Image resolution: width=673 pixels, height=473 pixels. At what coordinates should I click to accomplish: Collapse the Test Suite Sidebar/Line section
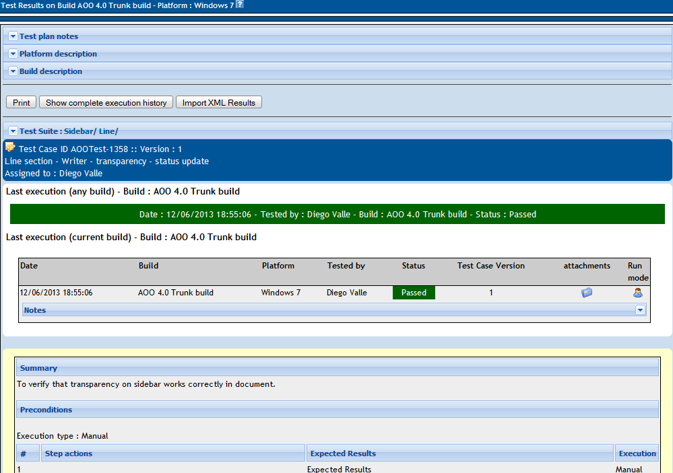pos(13,131)
